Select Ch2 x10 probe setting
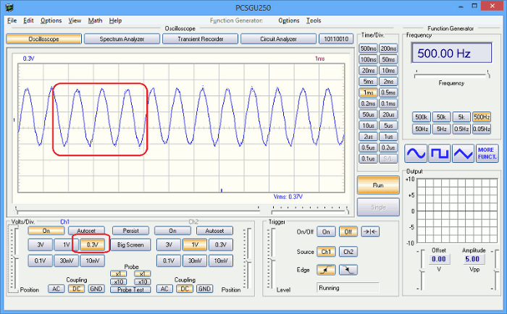The width and height of the screenshot is (507, 314). [143, 281]
